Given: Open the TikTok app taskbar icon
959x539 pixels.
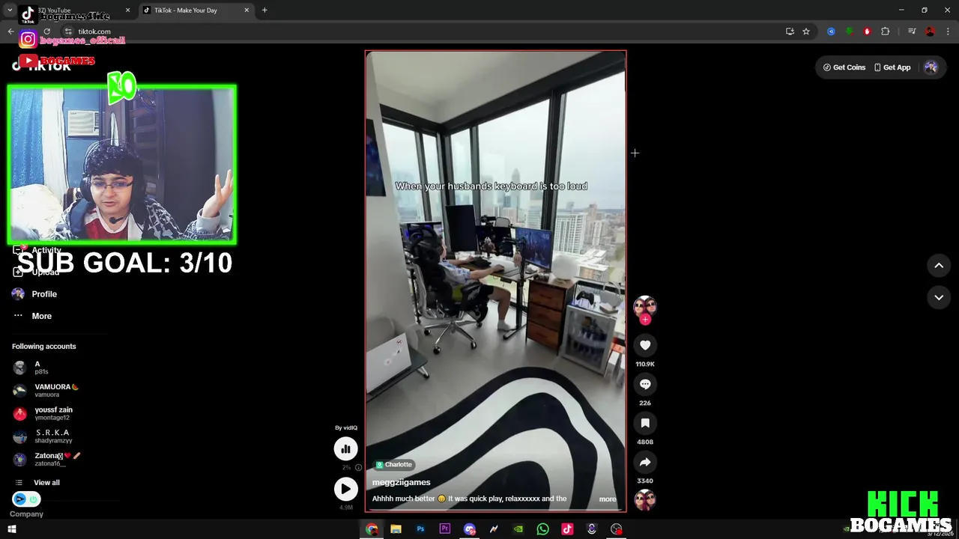Looking at the screenshot, I should coord(567,529).
